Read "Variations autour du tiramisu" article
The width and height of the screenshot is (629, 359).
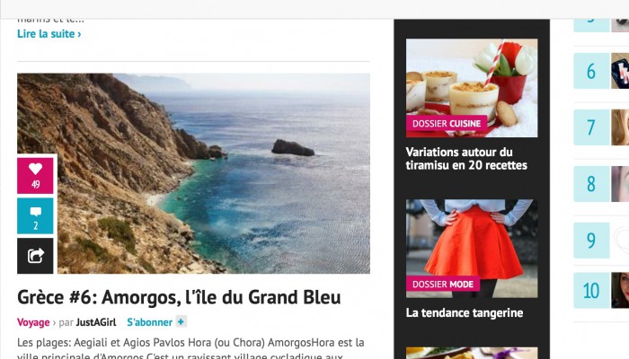[466, 159]
